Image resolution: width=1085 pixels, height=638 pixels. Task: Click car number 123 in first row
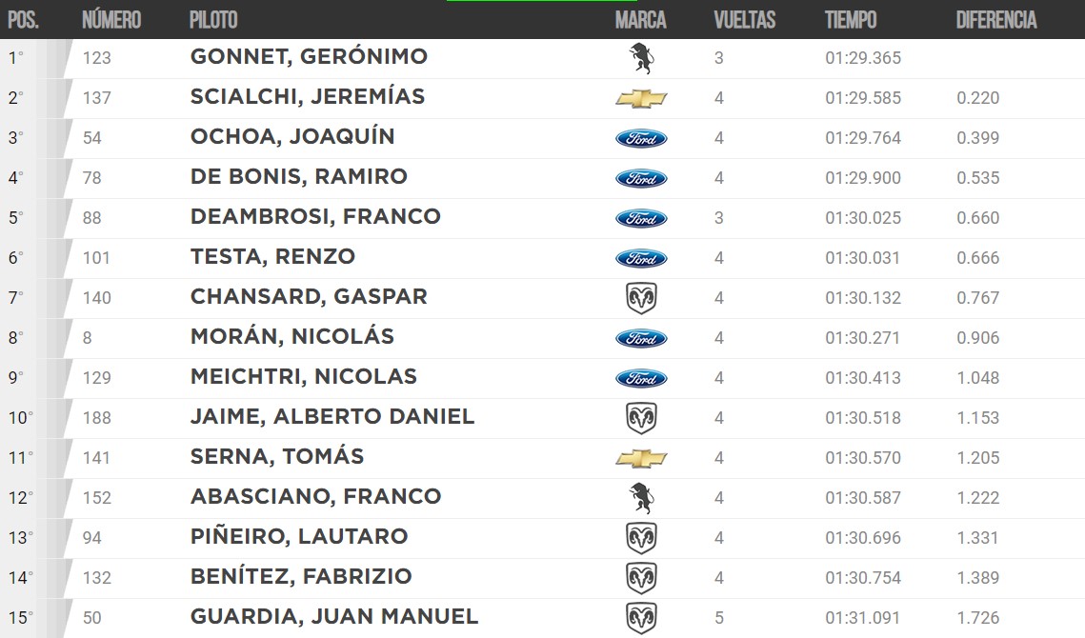97,58
